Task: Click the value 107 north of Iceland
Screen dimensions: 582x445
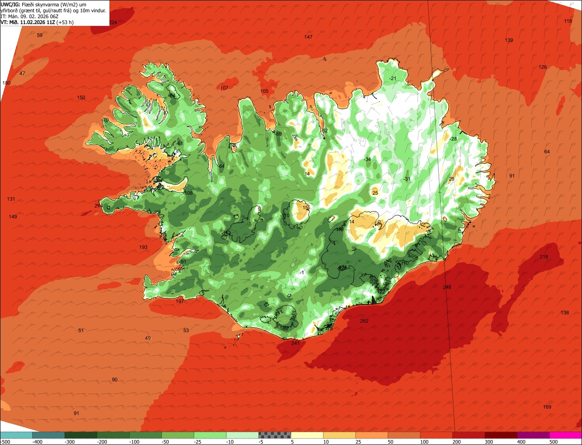Action: (224, 88)
